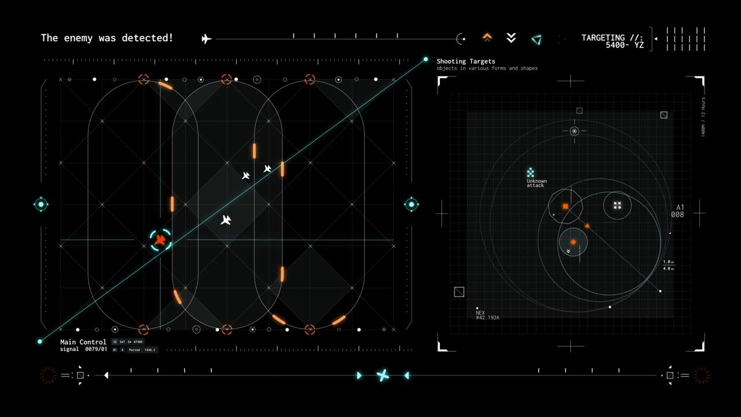Click the cyan right-pointing arrow on bottom bar
Image resolution: width=741 pixels, height=417 pixels.
[x=359, y=375]
